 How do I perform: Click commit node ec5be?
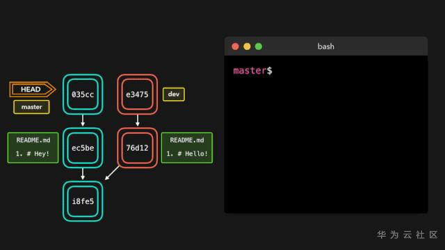83,148
